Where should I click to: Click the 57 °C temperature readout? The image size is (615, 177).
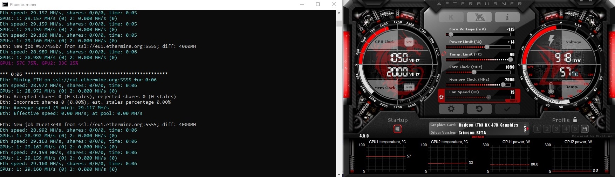click(569, 72)
